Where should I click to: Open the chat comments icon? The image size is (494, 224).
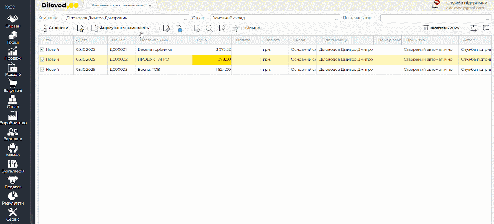tap(486, 28)
